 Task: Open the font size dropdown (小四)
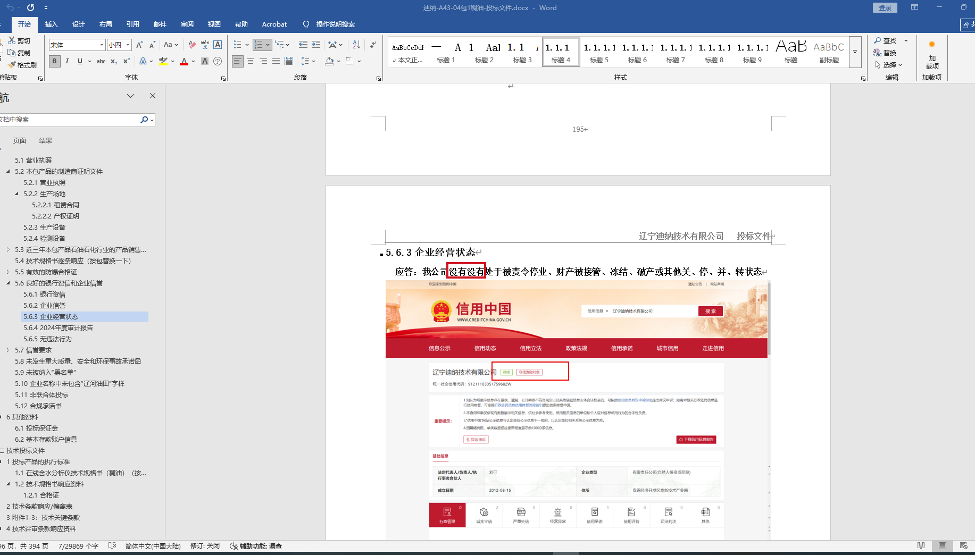click(x=128, y=45)
